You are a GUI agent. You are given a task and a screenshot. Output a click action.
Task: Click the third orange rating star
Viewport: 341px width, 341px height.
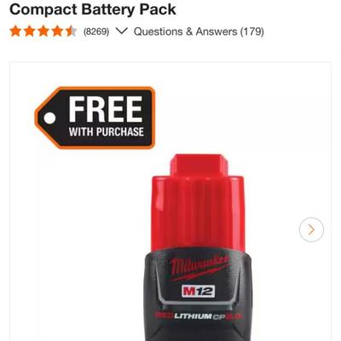(x=43, y=32)
